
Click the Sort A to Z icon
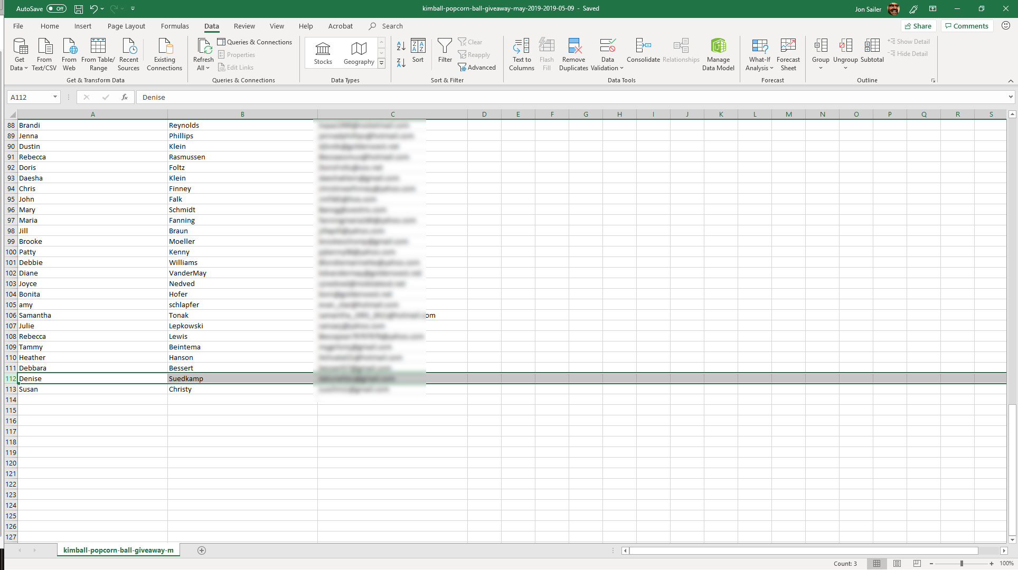click(401, 46)
